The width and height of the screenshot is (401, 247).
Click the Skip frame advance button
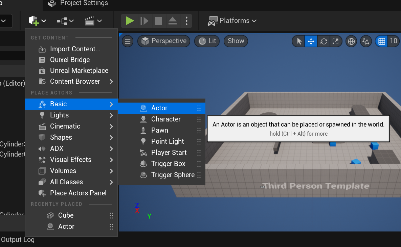(144, 21)
